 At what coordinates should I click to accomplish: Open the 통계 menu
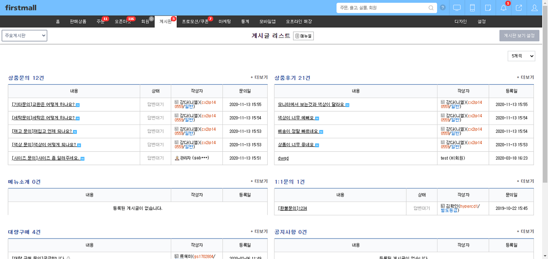coord(245,21)
